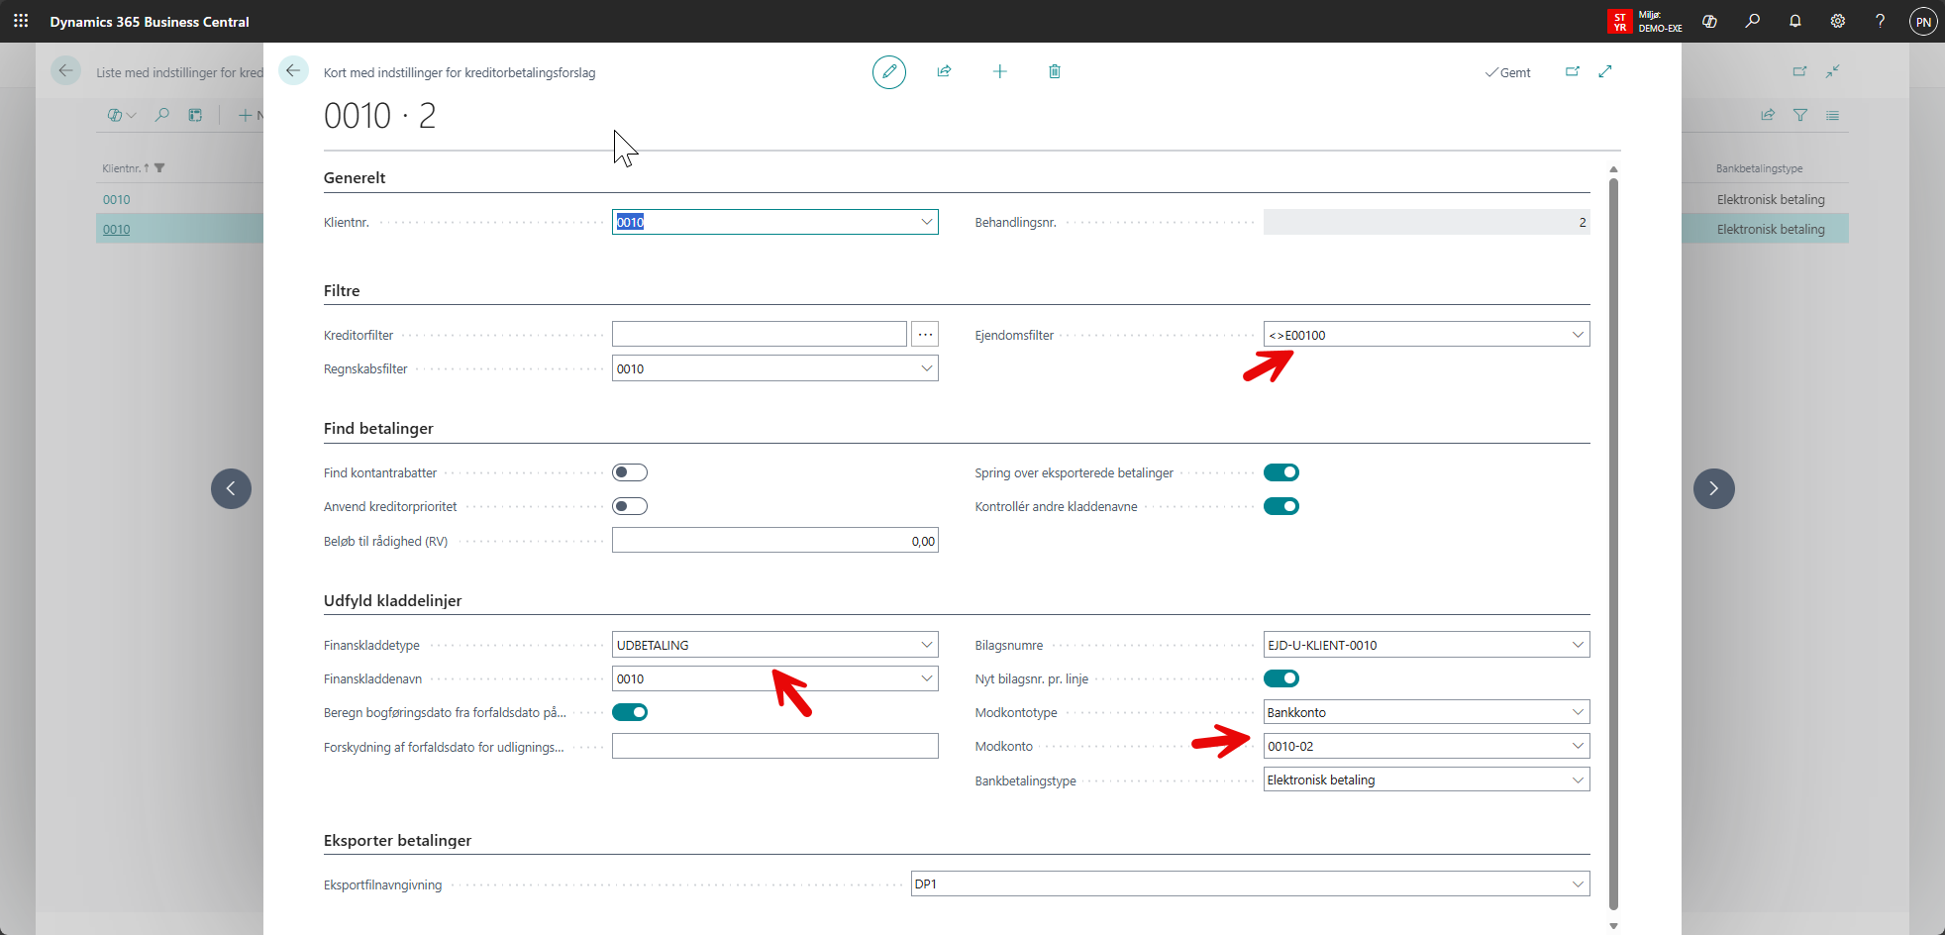Turn on Anvend kreditorprioritet
Image resolution: width=1945 pixels, height=935 pixels.
[629, 506]
